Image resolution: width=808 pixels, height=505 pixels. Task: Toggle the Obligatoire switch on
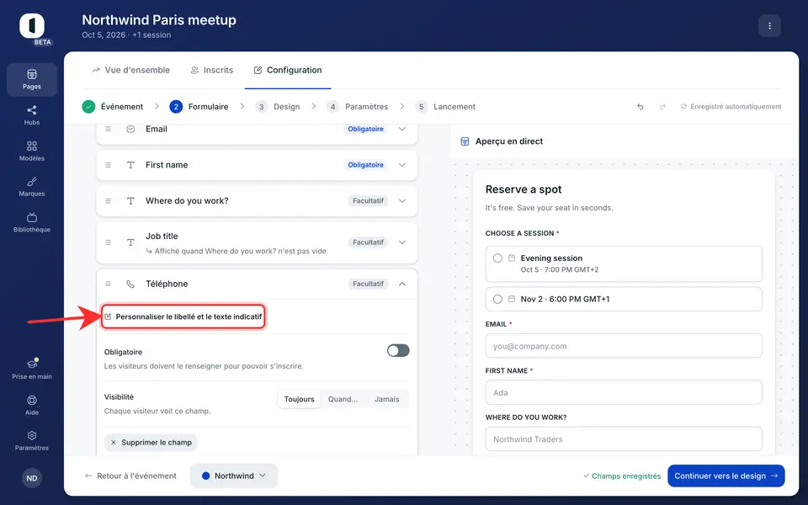click(x=398, y=351)
